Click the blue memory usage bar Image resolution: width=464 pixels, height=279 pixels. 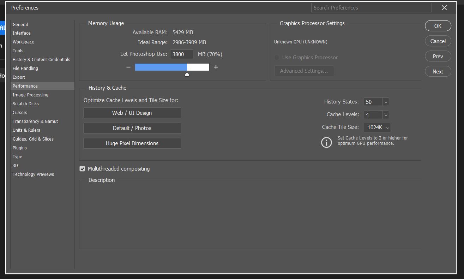click(x=161, y=67)
